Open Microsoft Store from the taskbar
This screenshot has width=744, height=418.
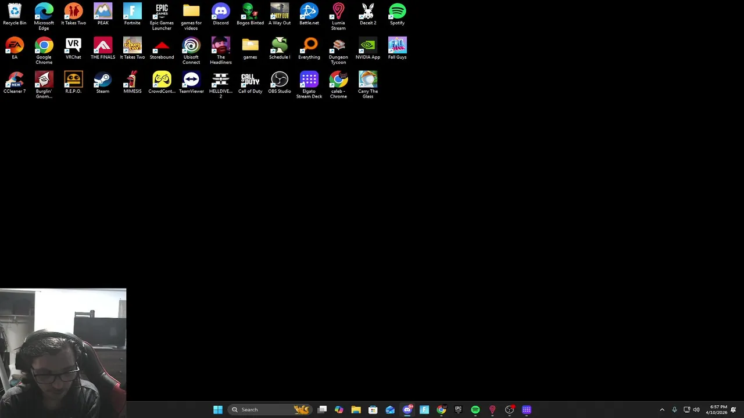click(x=373, y=410)
